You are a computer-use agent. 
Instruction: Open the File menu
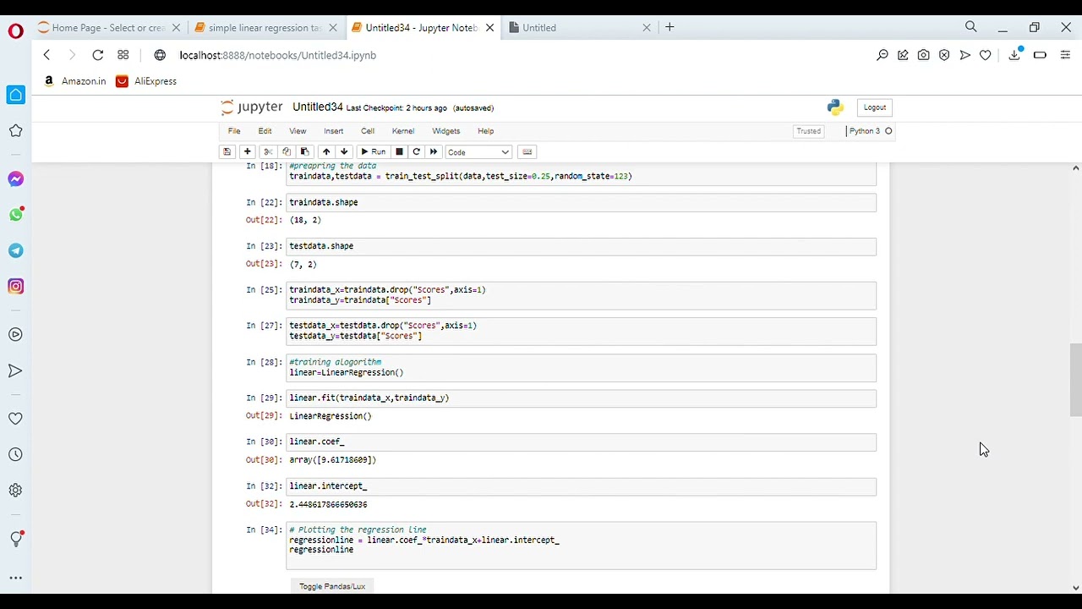[234, 131]
